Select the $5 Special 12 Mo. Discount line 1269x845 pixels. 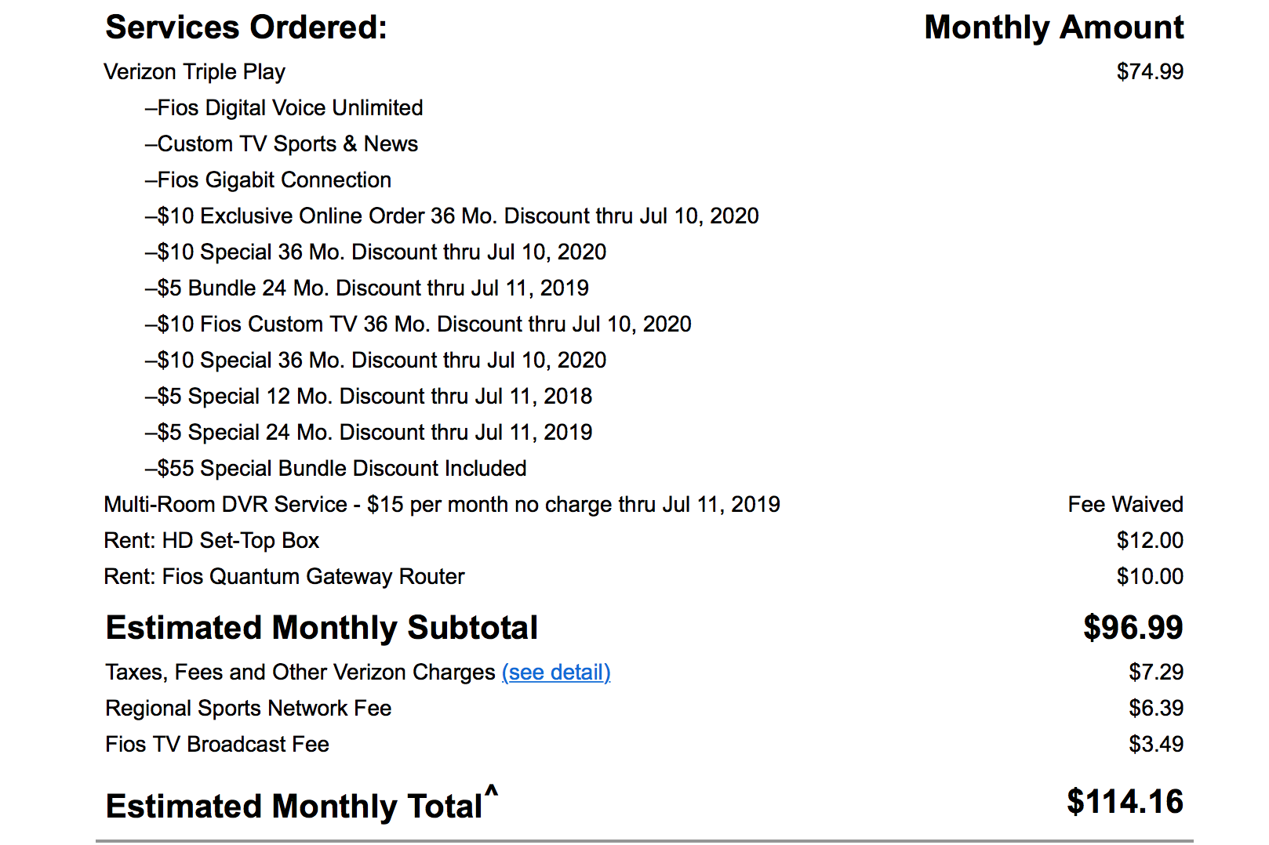(x=369, y=397)
